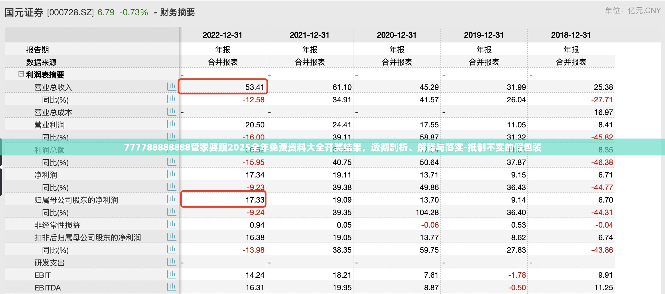Select the 2022-12-31 column header
This screenshot has height=294, width=665.
[x=222, y=35]
